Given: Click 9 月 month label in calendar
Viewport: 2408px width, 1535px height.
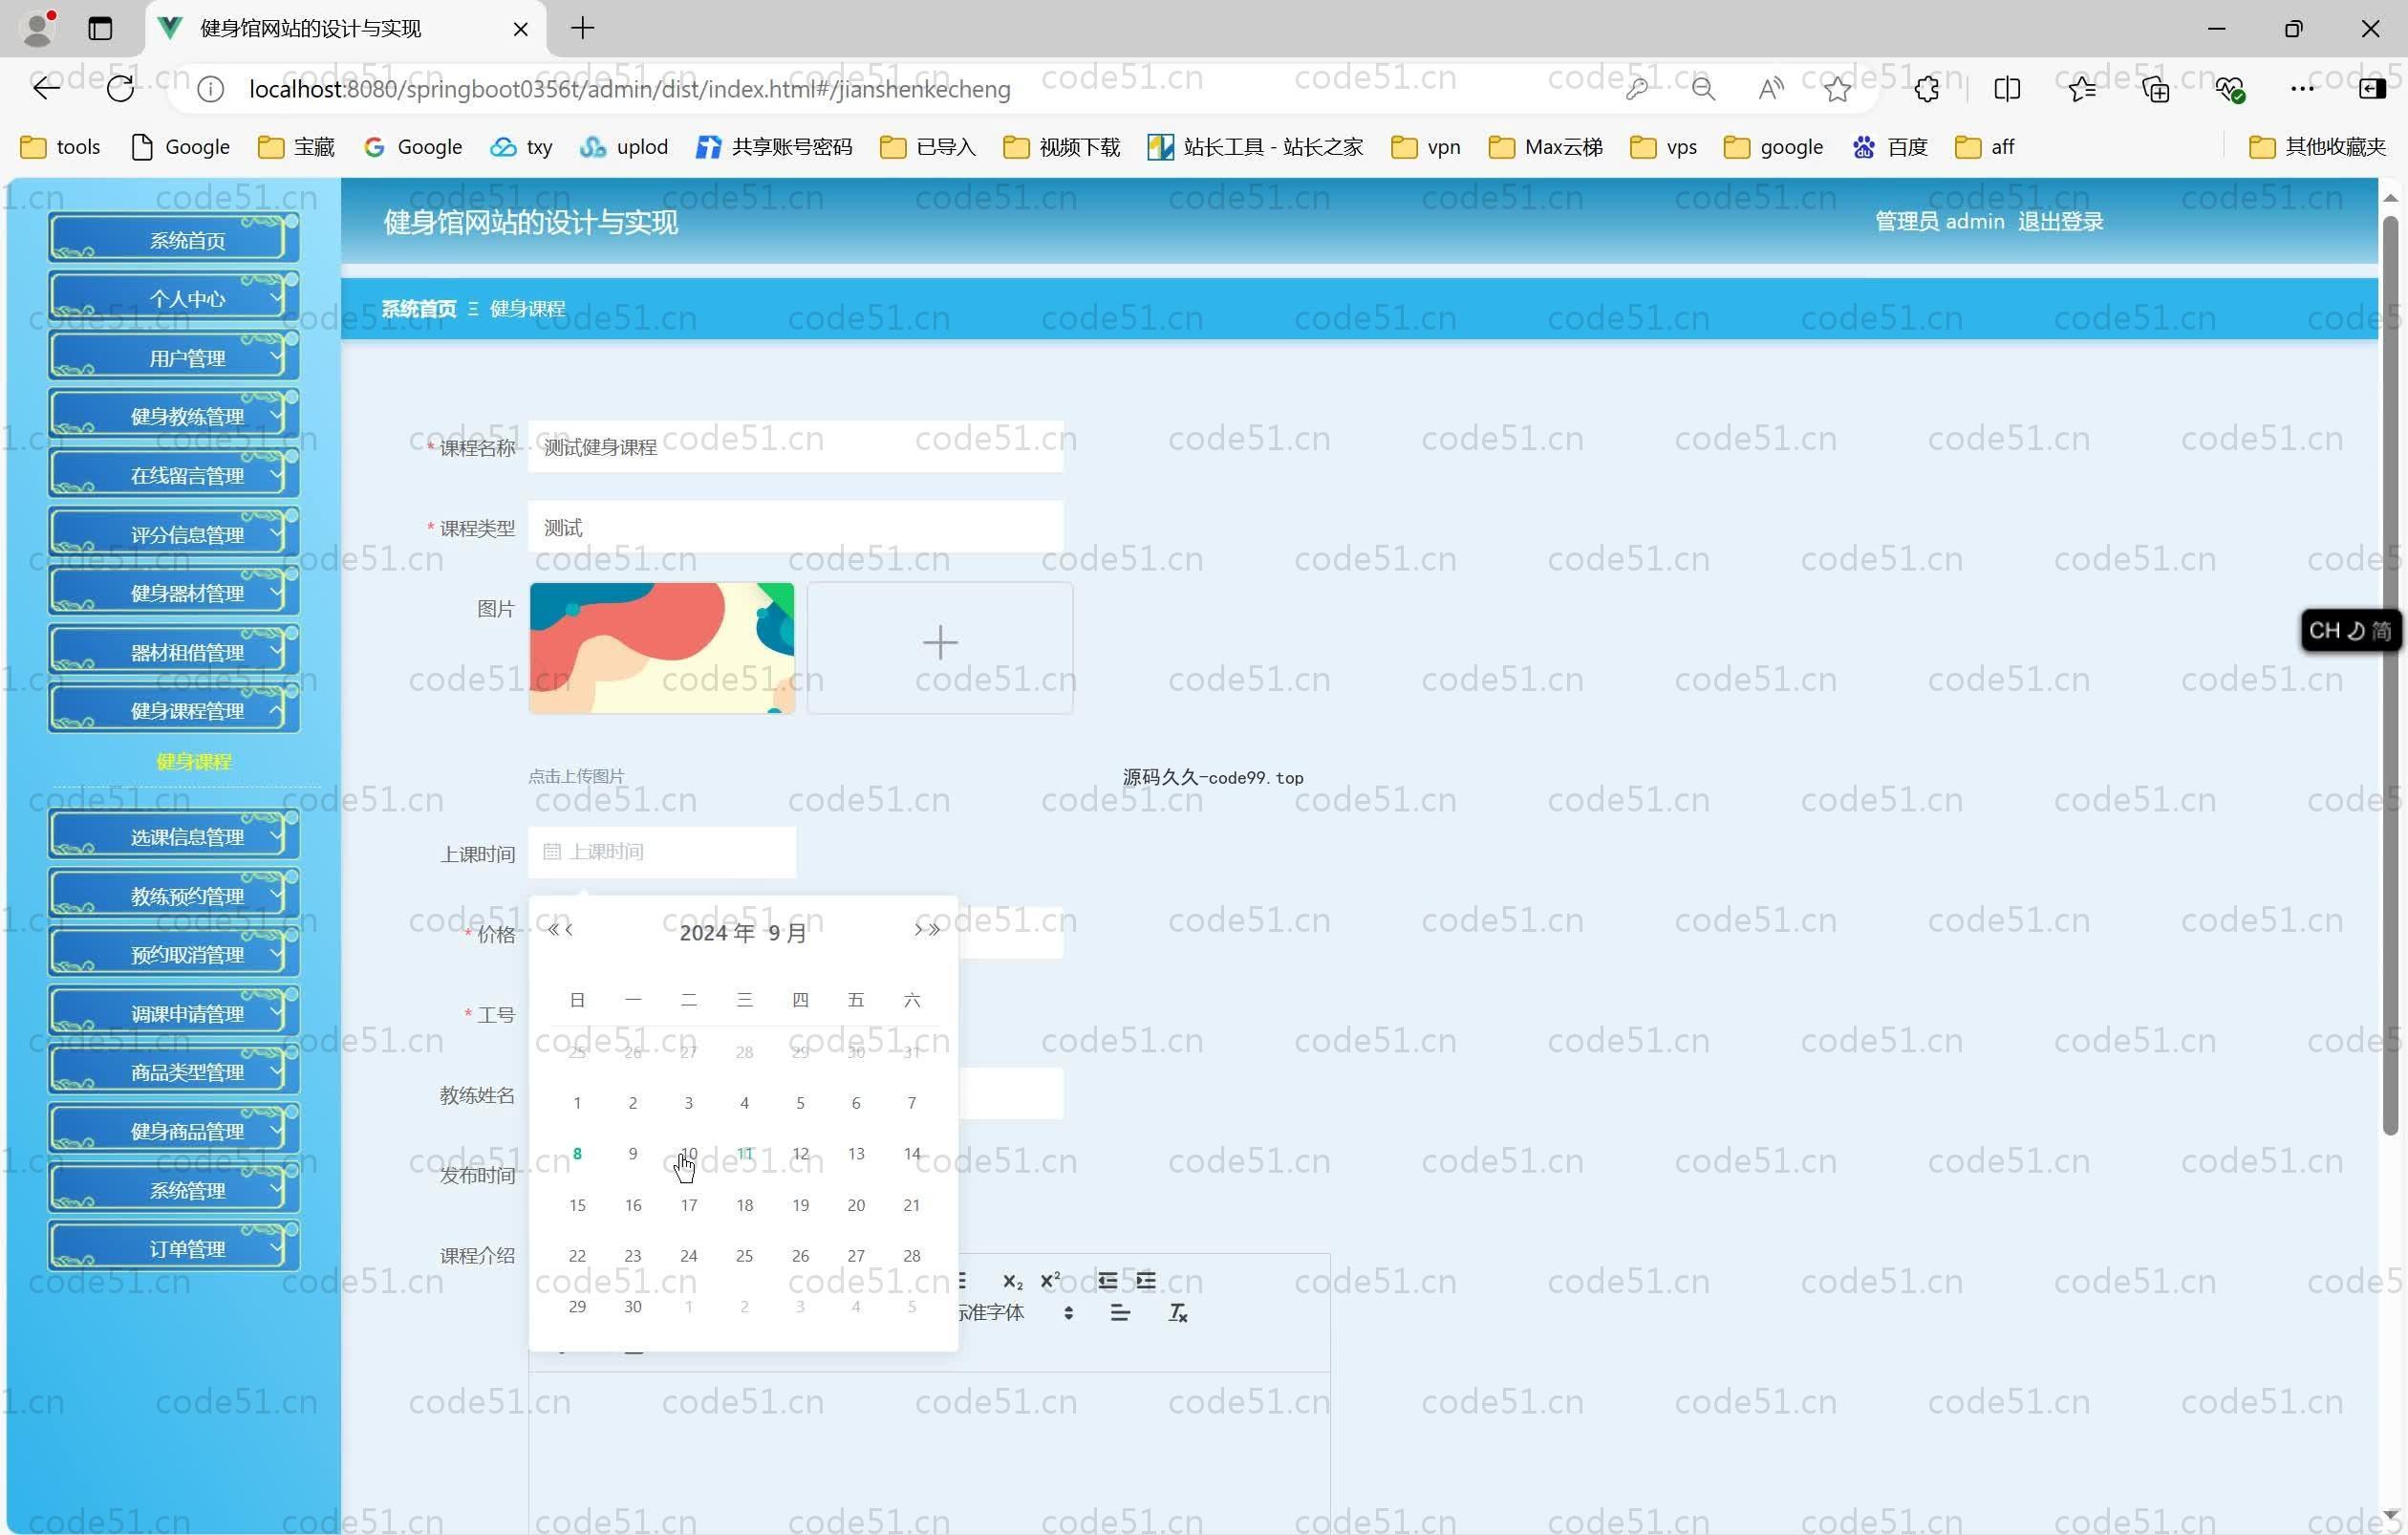Looking at the screenshot, I should pyautogui.click(x=787, y=933).
